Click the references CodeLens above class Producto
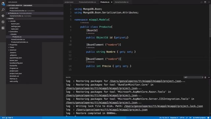The height and width of the screenshot is (119, 211). (85, 23)
